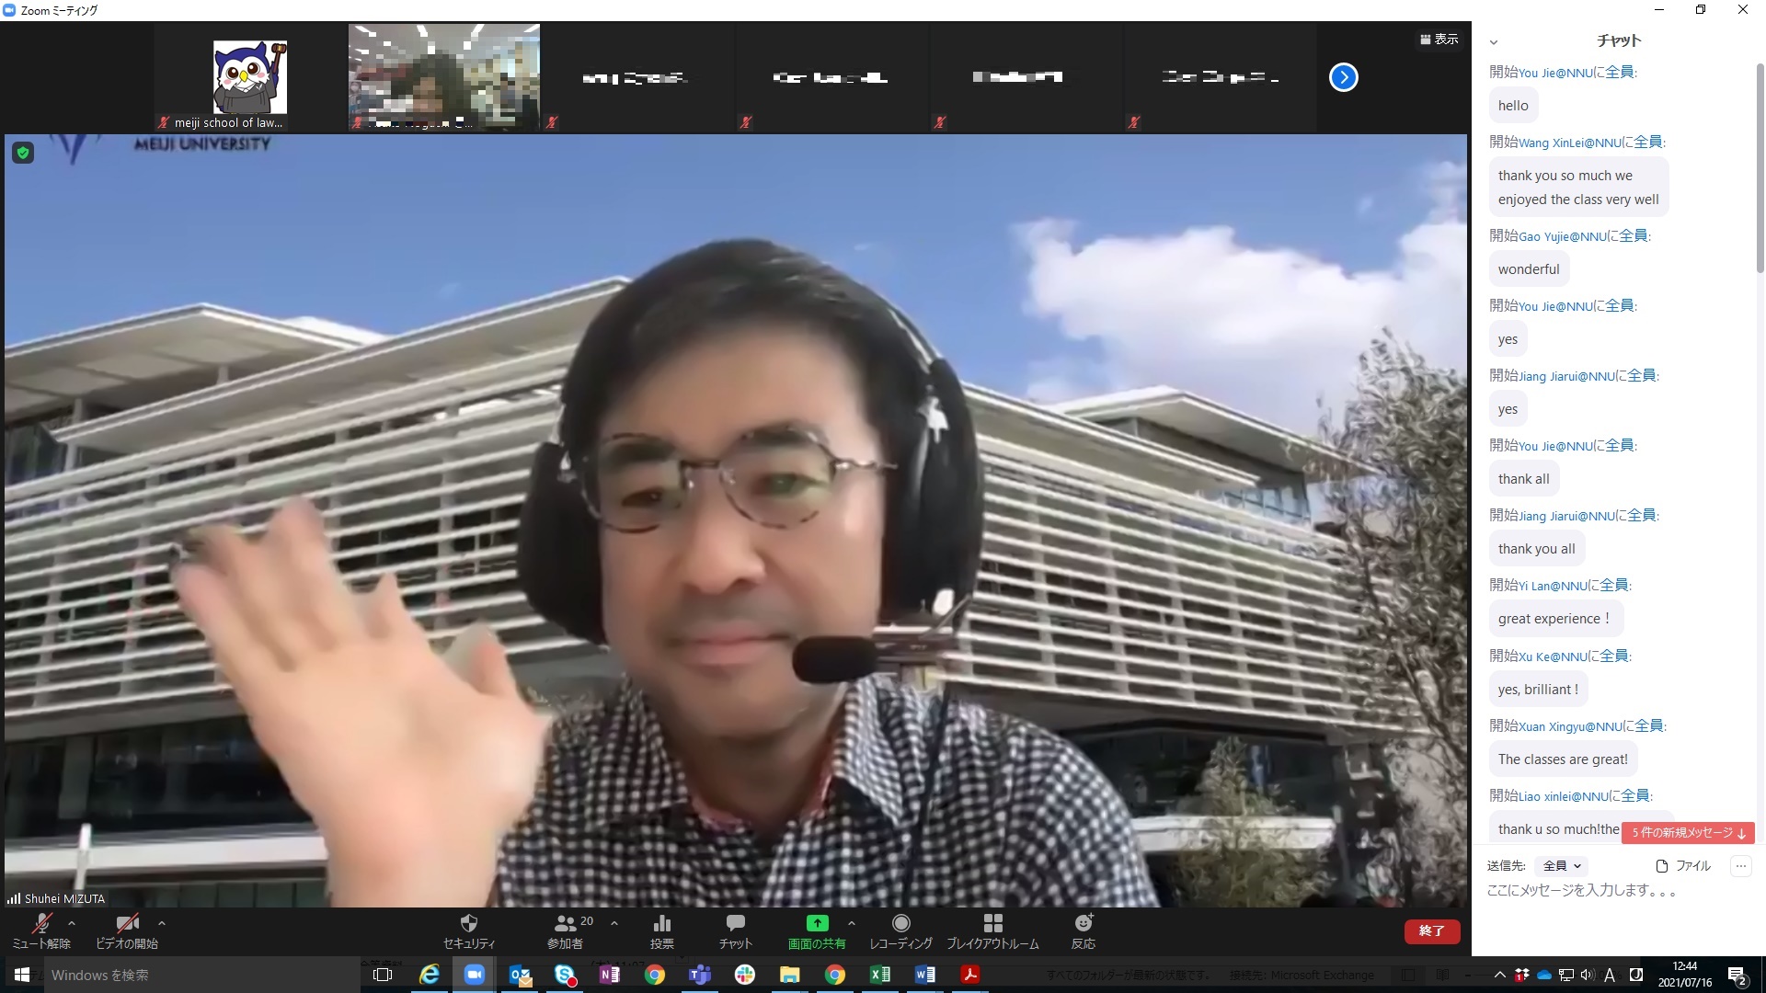Start 画面の共有 screen sharing

(x=817, y=930)
